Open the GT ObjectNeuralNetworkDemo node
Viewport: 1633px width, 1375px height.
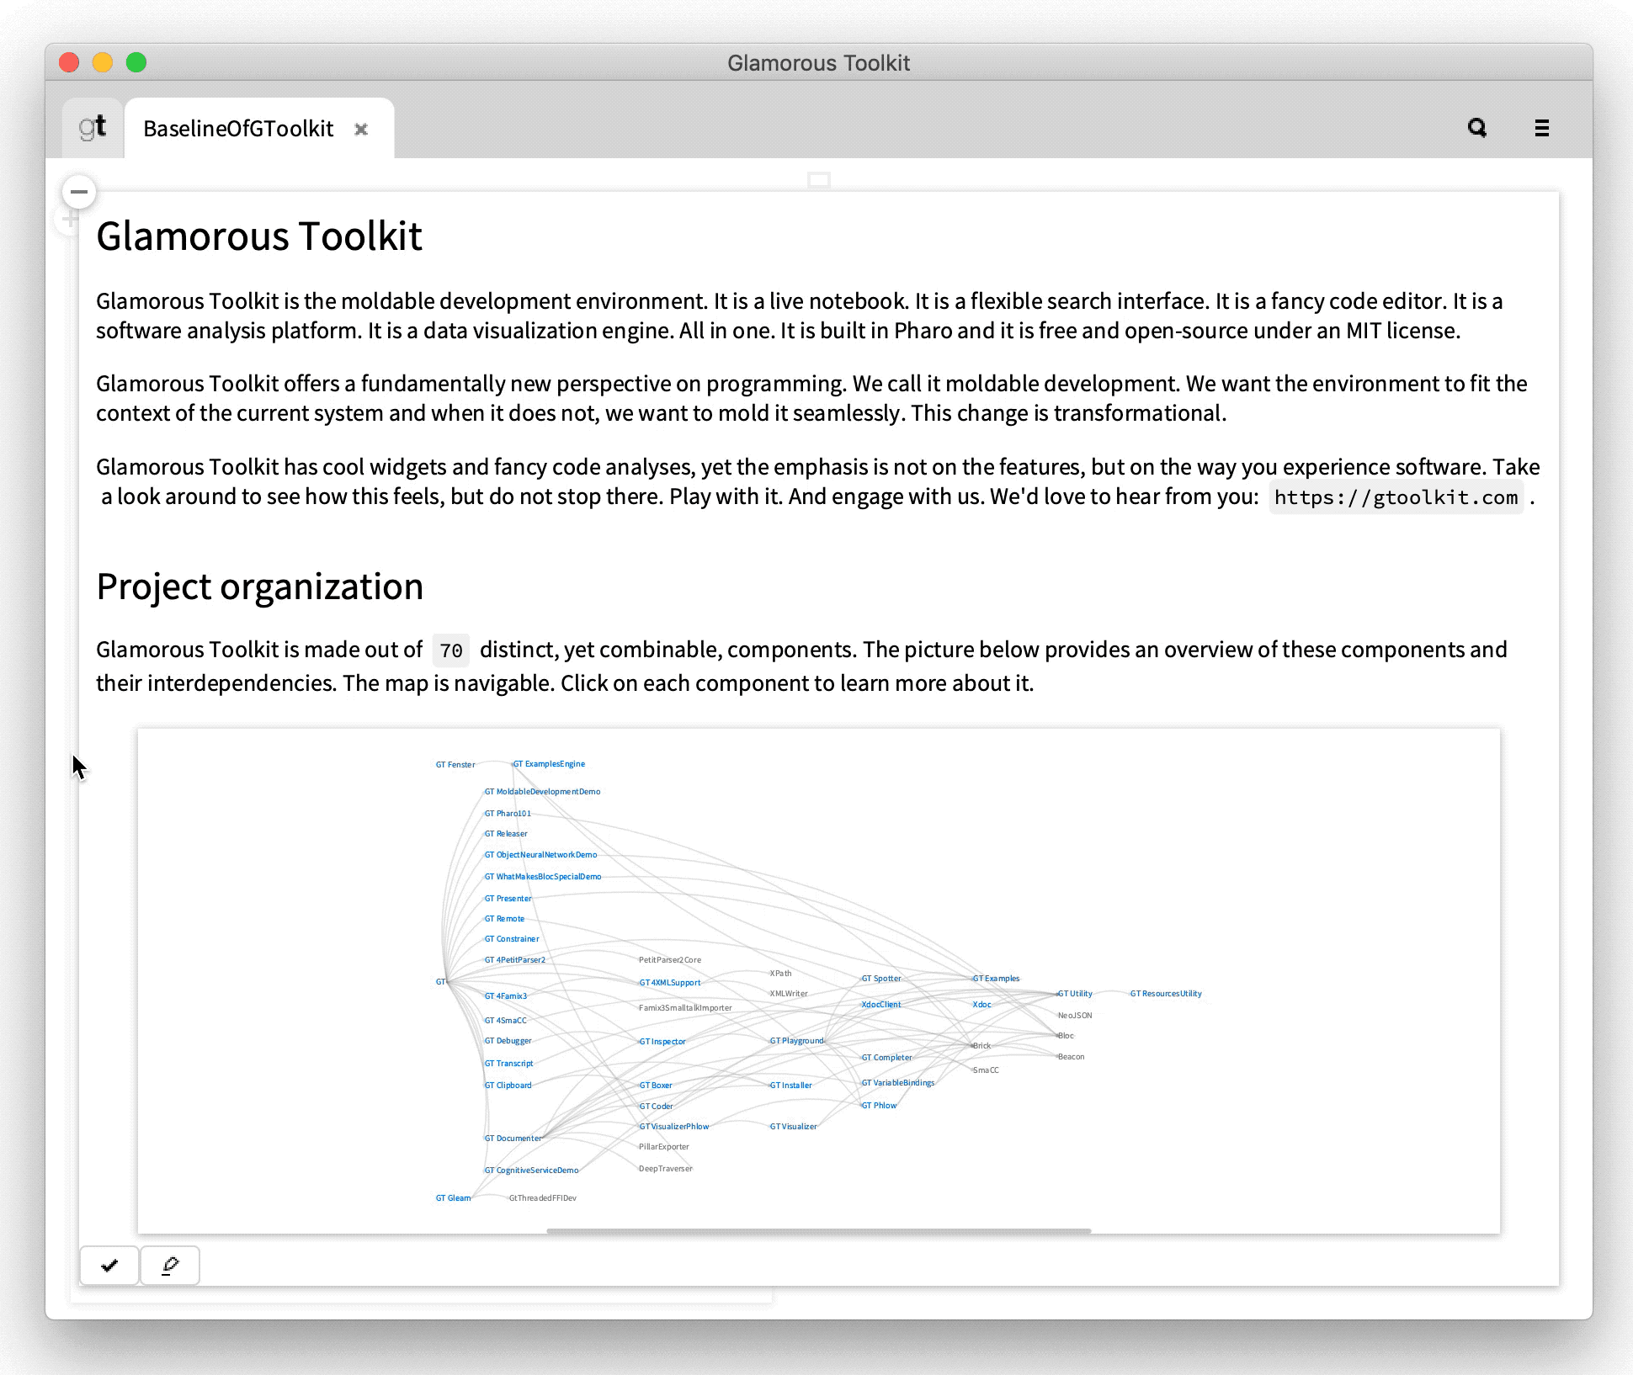540,855
